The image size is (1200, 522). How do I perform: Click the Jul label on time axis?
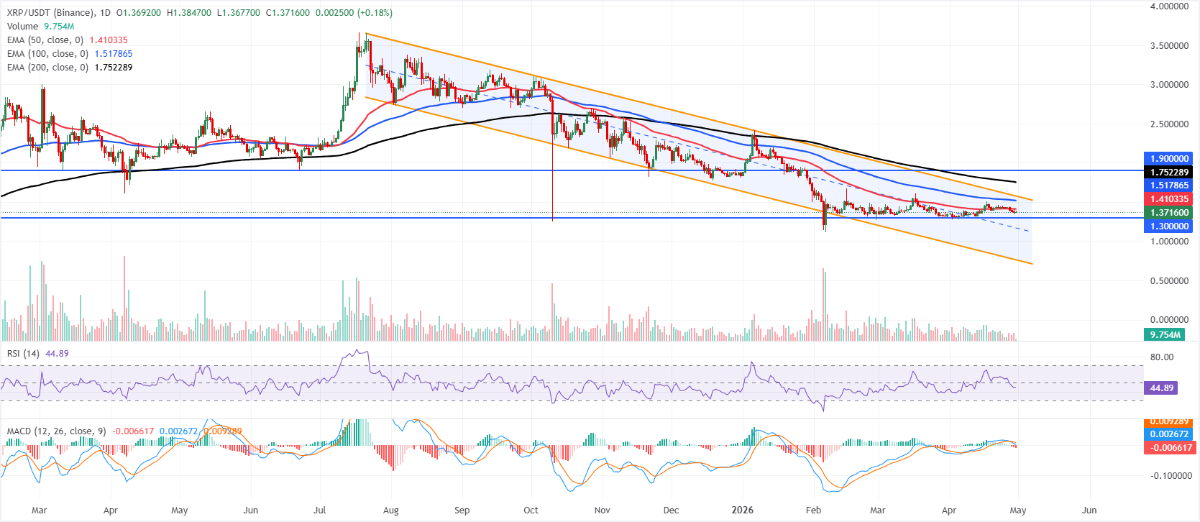click(x=320, y=510)
